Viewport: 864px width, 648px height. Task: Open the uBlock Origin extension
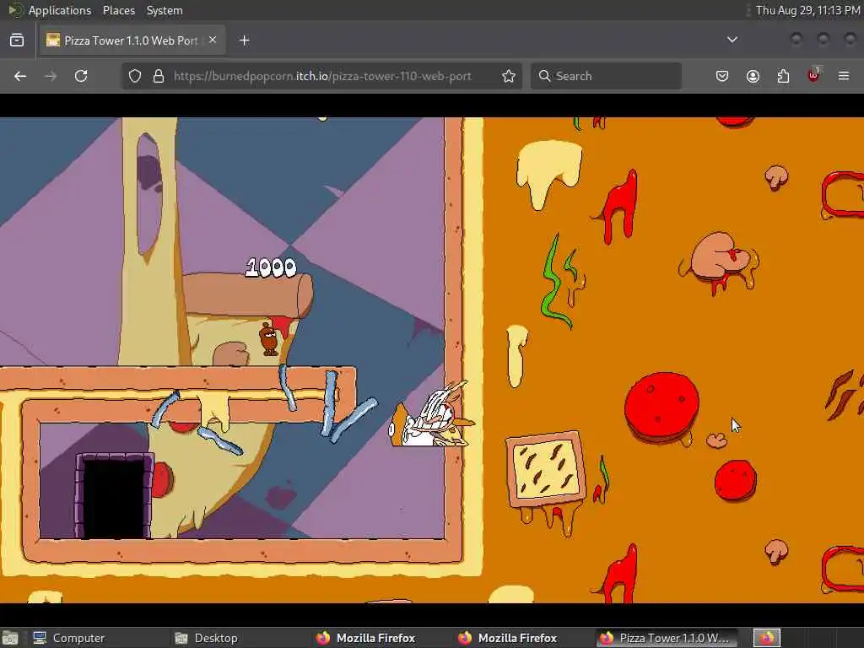(814, 75)
